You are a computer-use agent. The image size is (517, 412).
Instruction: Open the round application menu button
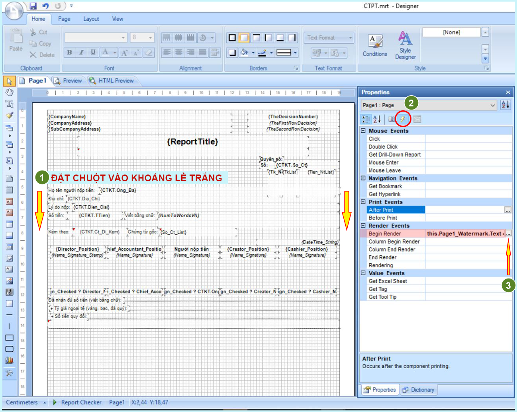pos(14,11)
